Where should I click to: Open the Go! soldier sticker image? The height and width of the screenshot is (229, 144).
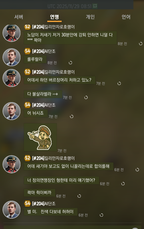point(40,137)
